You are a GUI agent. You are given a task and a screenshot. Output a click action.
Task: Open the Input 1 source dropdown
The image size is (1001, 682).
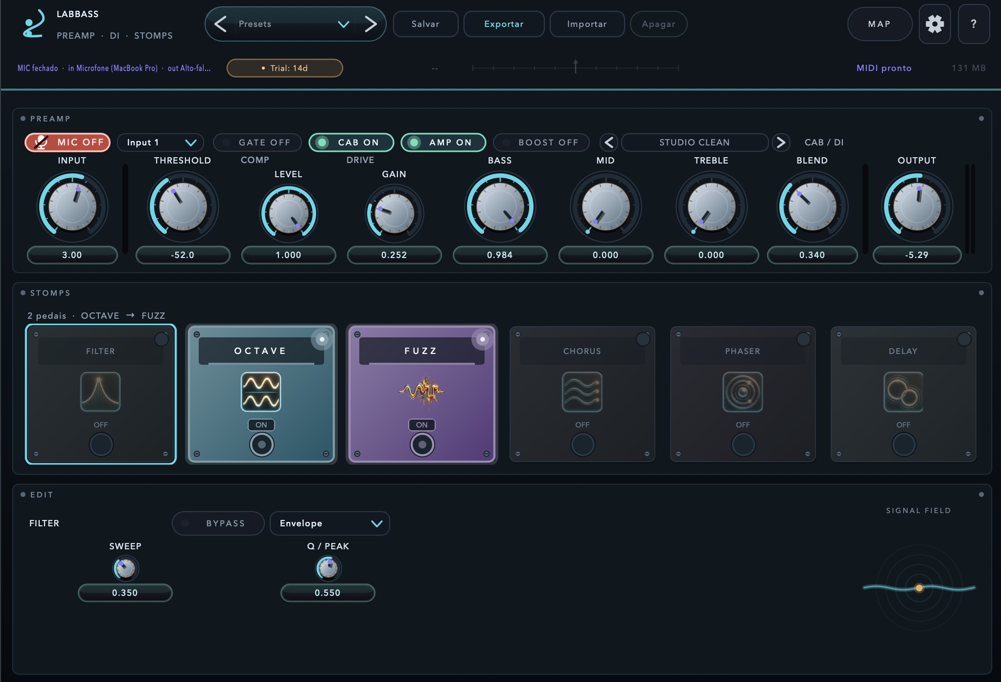tap(161, 142)
